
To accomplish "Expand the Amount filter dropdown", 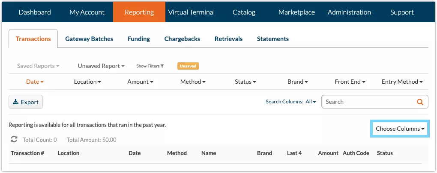I will (x=140, y=82).
